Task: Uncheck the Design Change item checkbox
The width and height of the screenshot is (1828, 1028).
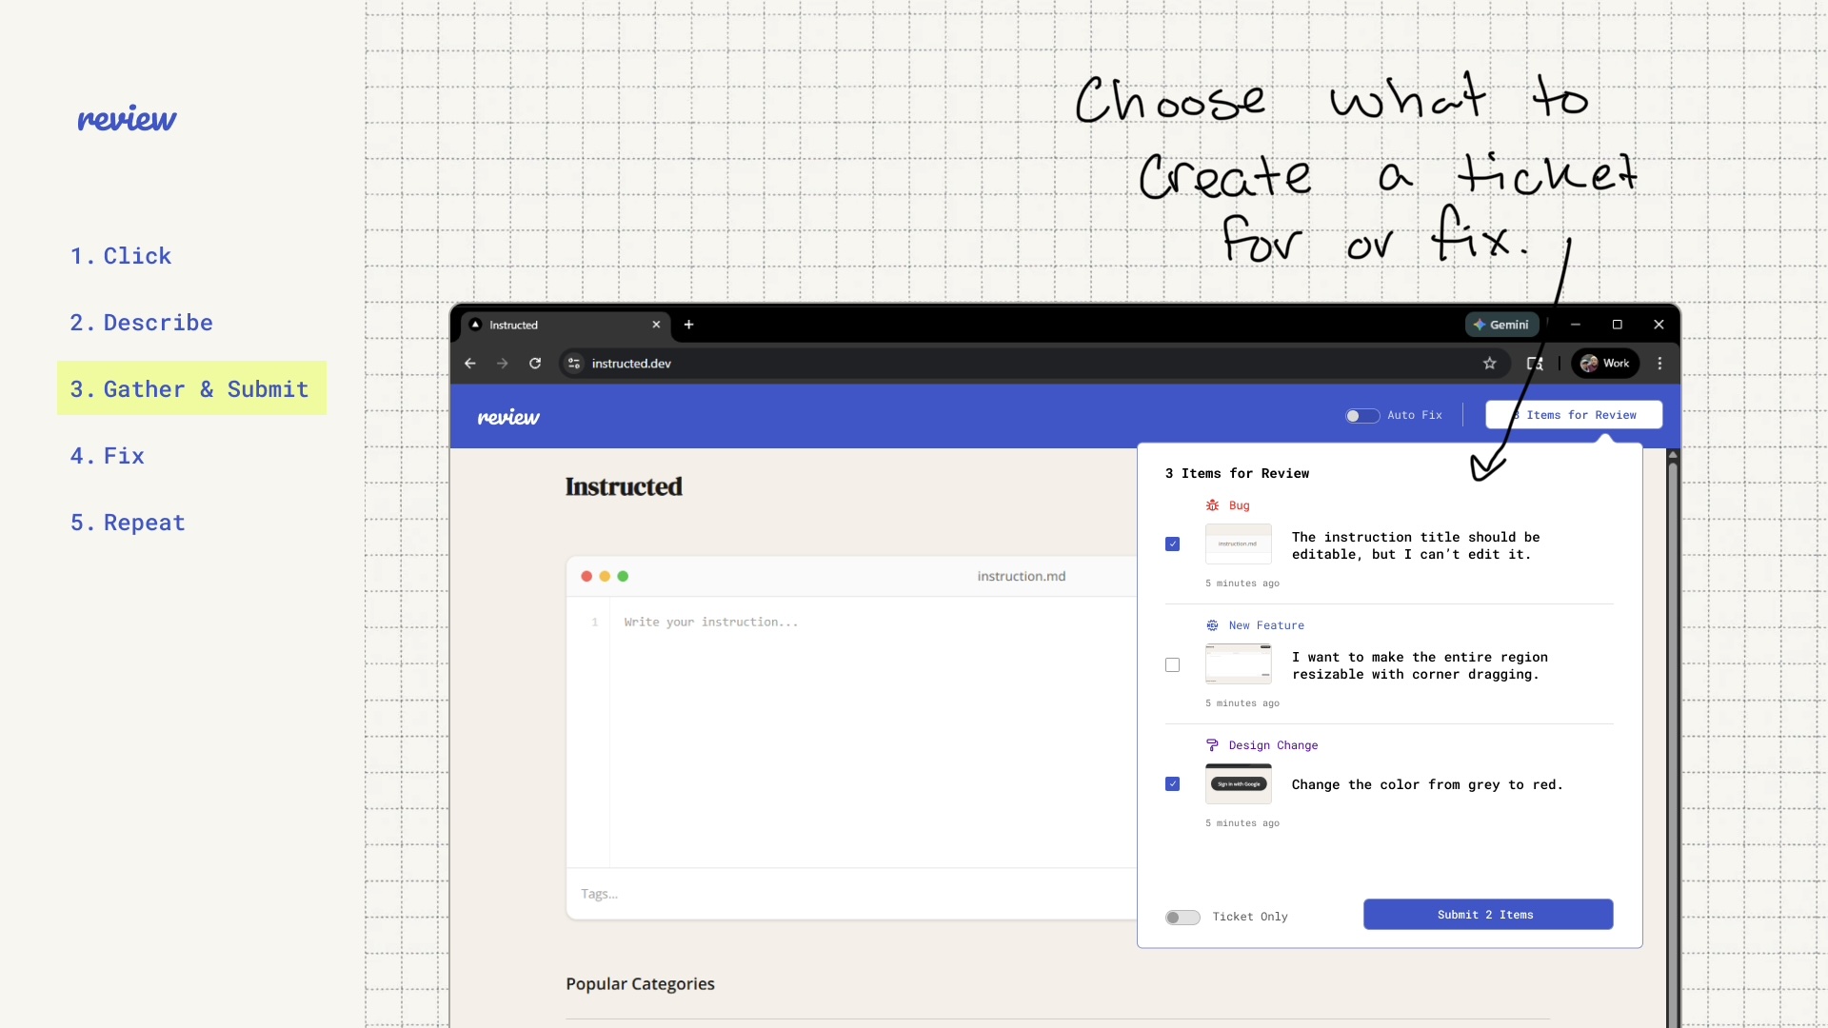Action: tap(1172, 784)
